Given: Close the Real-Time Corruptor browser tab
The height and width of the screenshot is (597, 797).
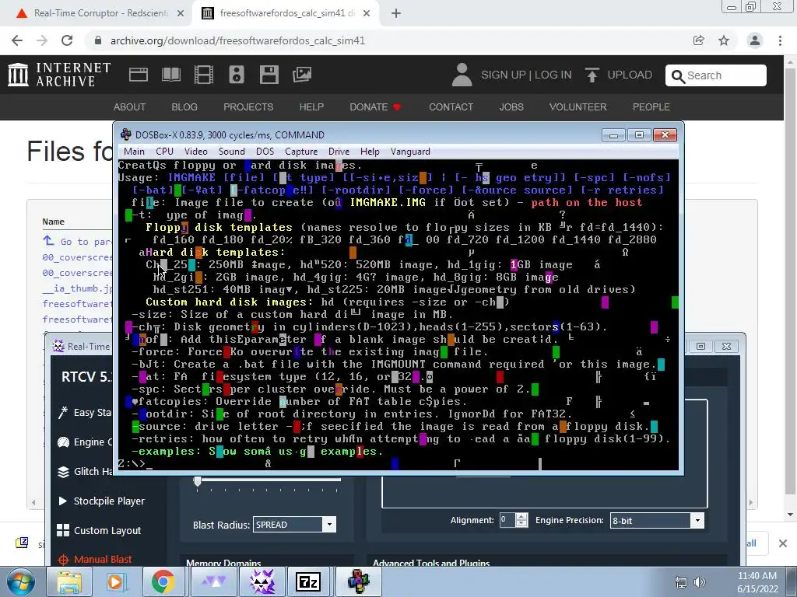Looking at the screenshot, I should 181,14.
